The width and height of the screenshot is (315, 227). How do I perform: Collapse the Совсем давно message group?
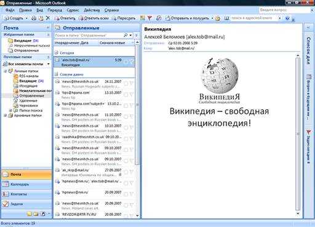click(x=56, y=74)
